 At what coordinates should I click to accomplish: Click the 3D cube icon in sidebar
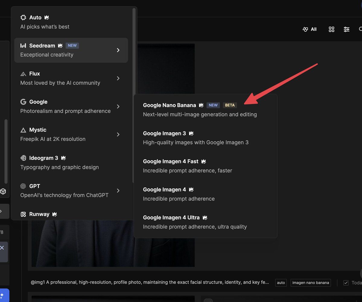coord(3,191)
